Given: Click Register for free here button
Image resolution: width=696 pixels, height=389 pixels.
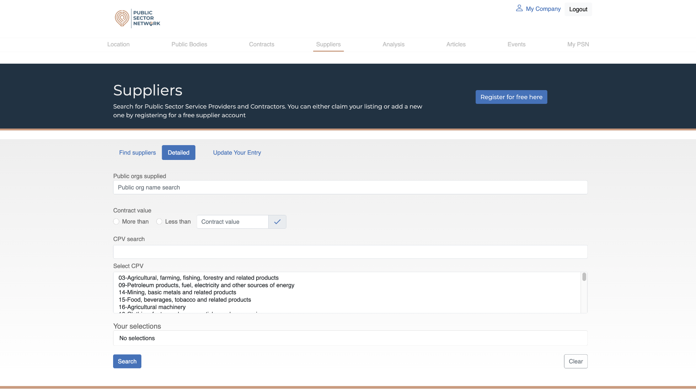Looking at the screenshot, I should [x=511, y=97].
